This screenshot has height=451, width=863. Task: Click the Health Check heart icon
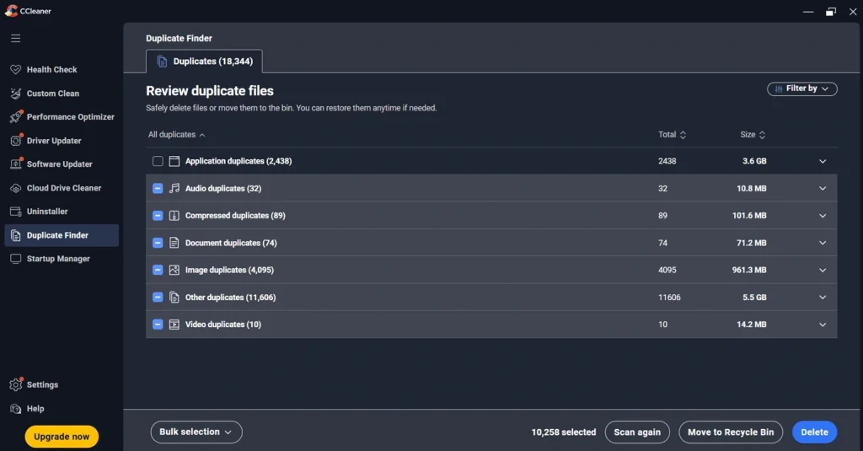click(15, 69)
